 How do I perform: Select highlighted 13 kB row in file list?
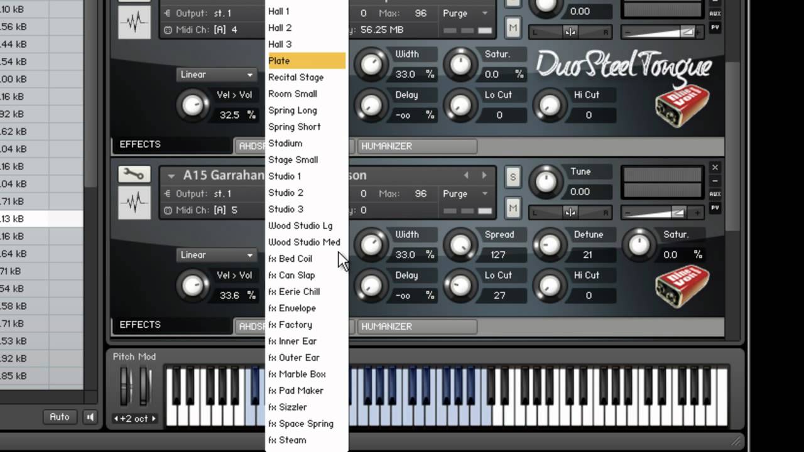pyautogui.click(x=41, y=219)
